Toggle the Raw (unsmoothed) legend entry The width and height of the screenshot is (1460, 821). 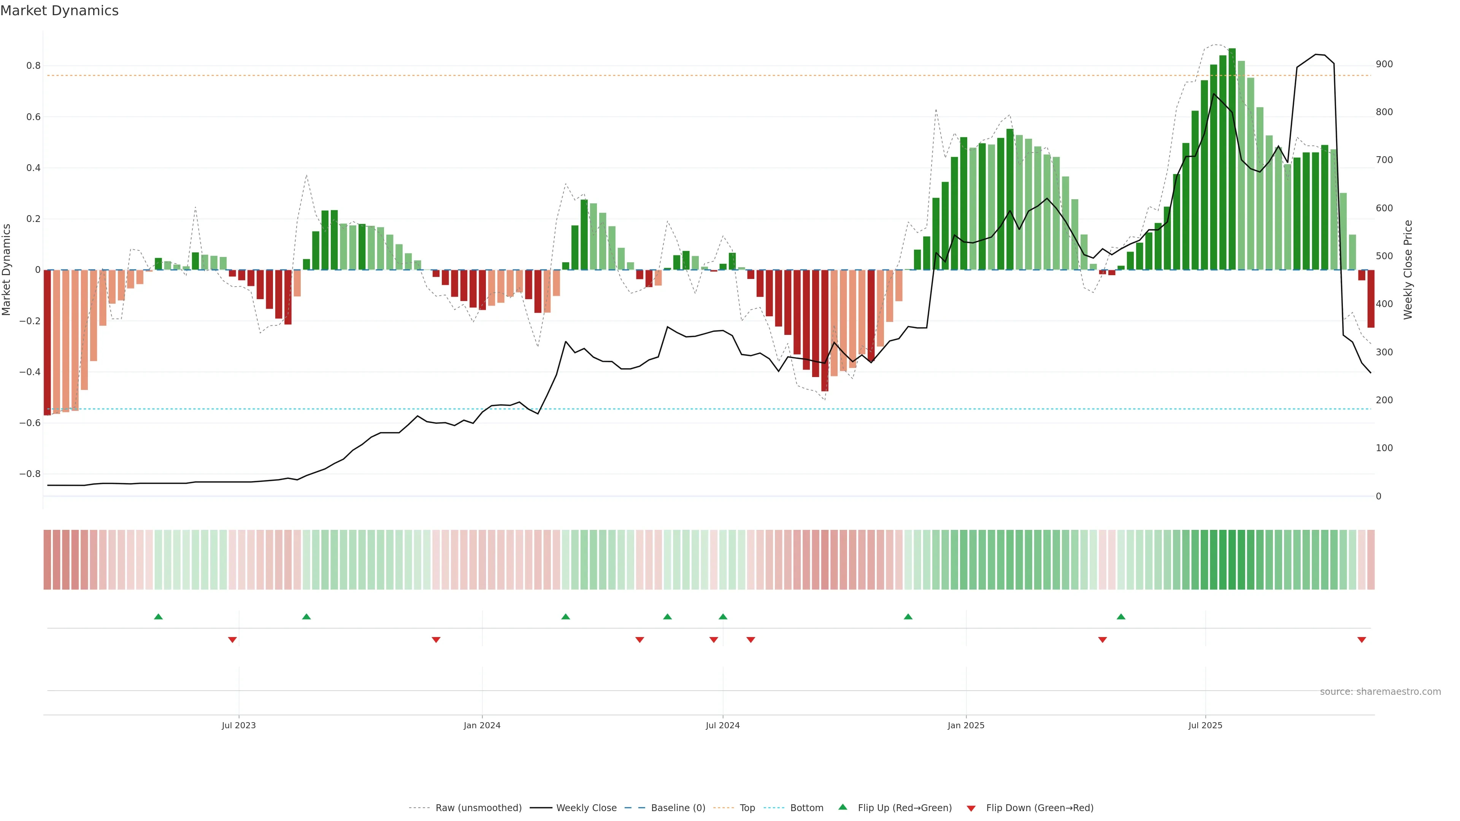point(478,808)
